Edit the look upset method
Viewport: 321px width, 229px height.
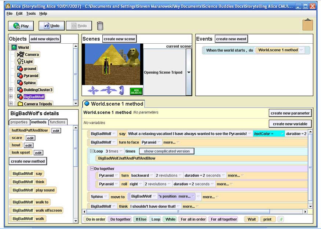(x=38, y=153)
